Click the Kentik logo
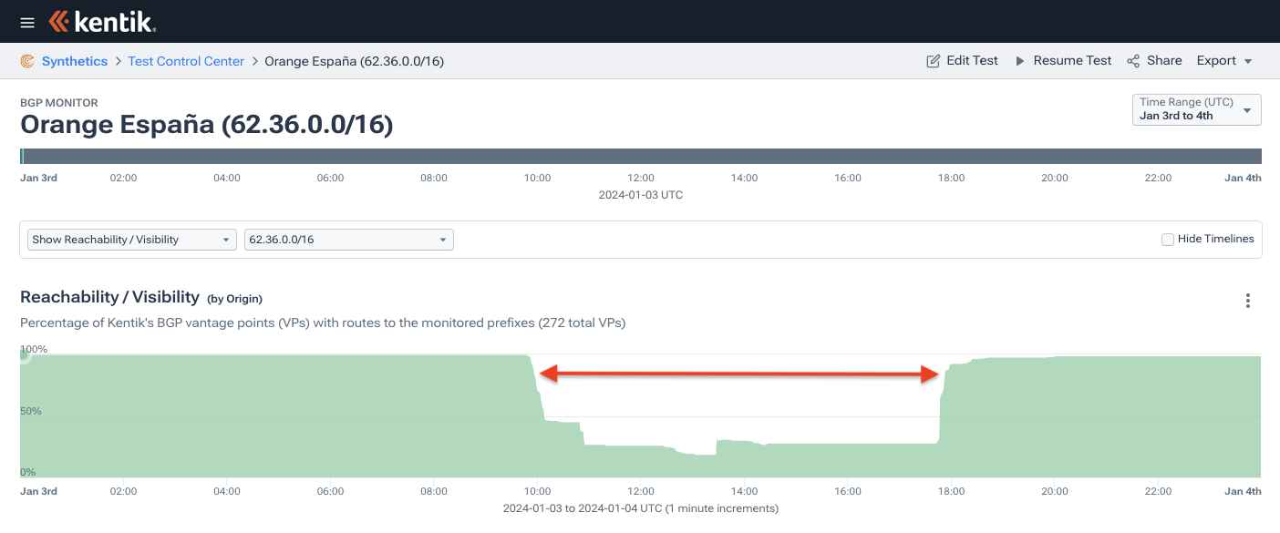Image resolution: width=1280 pixels, height=533 pixels. point(102,22)
